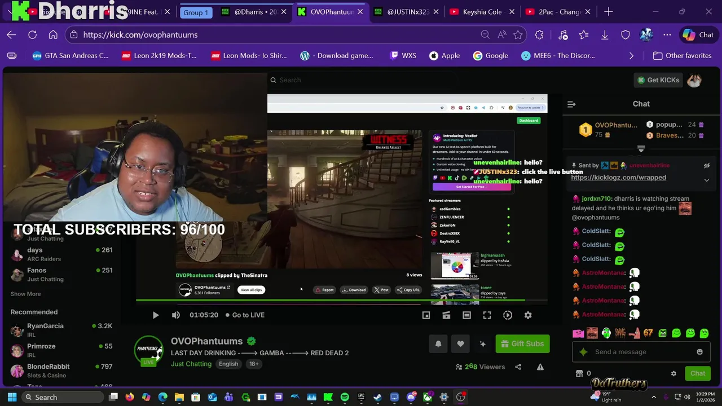Open the WXS bookmark
The width and height of the screenshot is (722, 406).
pos(403,56)
